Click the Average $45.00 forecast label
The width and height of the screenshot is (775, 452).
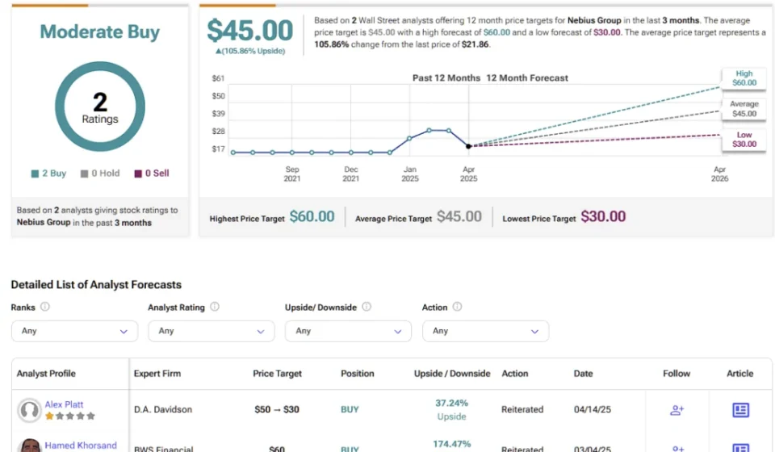744,109
